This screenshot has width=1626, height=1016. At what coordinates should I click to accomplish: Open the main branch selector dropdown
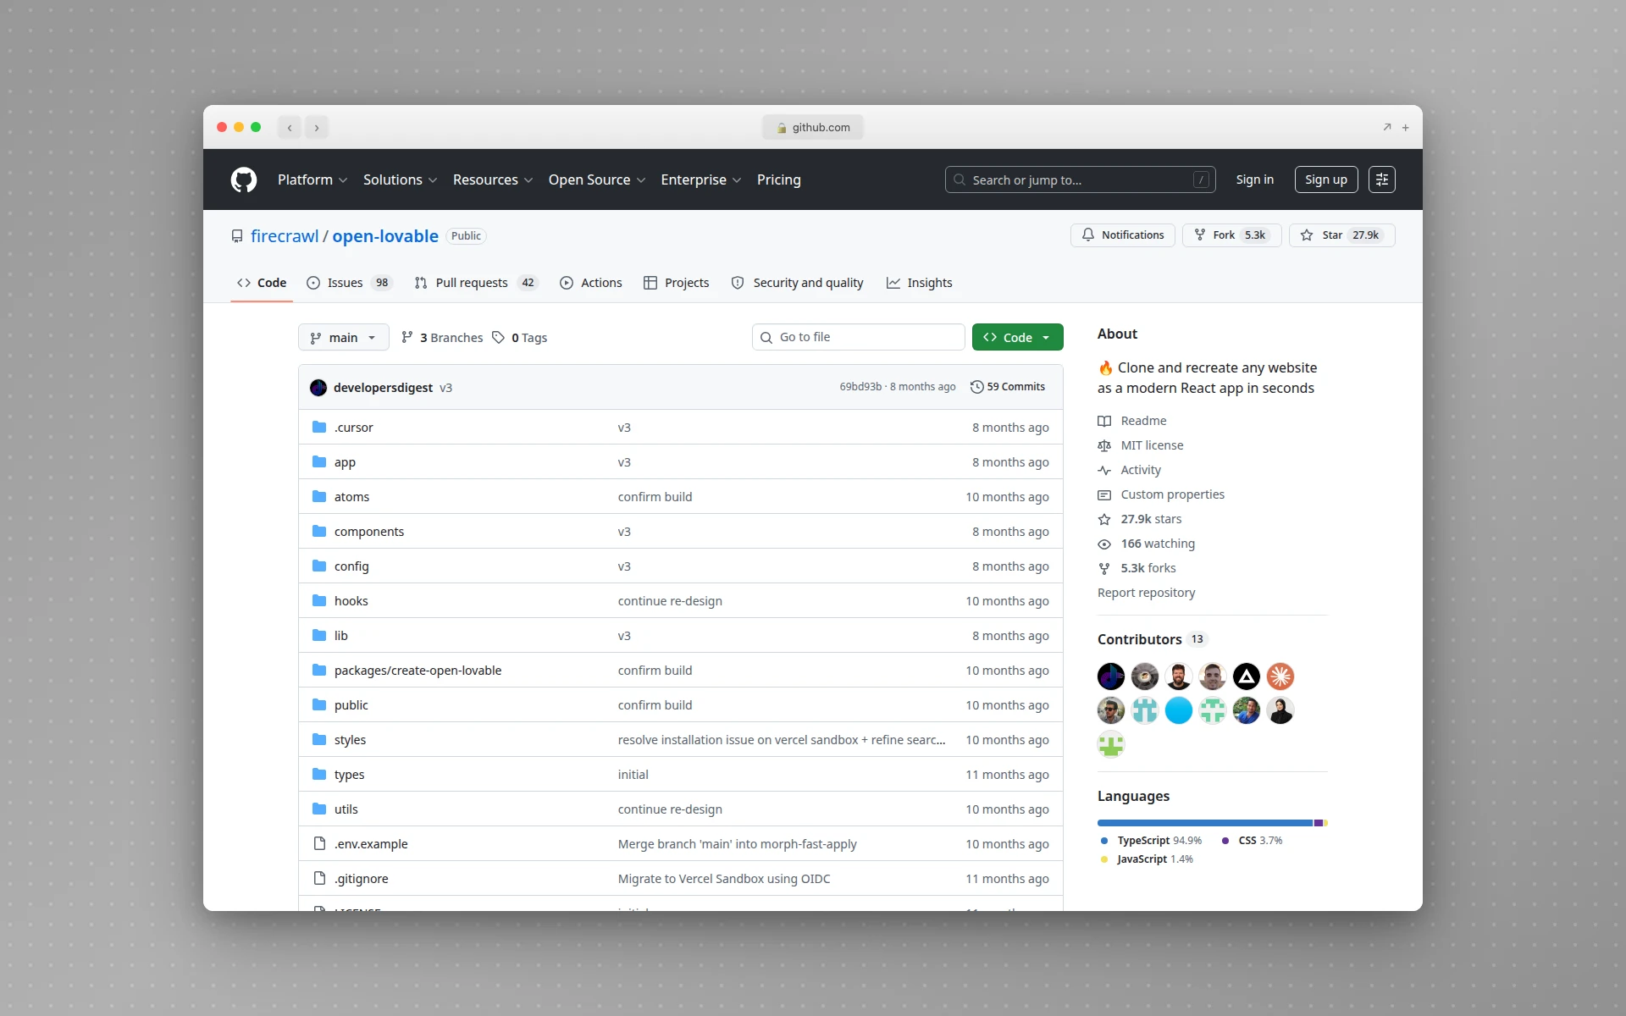[344, 337]
